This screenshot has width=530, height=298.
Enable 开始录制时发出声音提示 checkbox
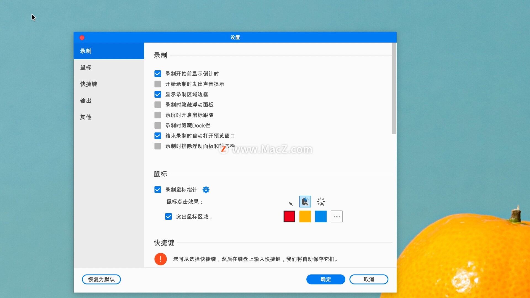(x=158, y=84)
